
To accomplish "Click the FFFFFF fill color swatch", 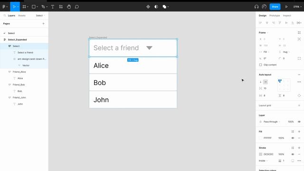I will click(261, 138).
